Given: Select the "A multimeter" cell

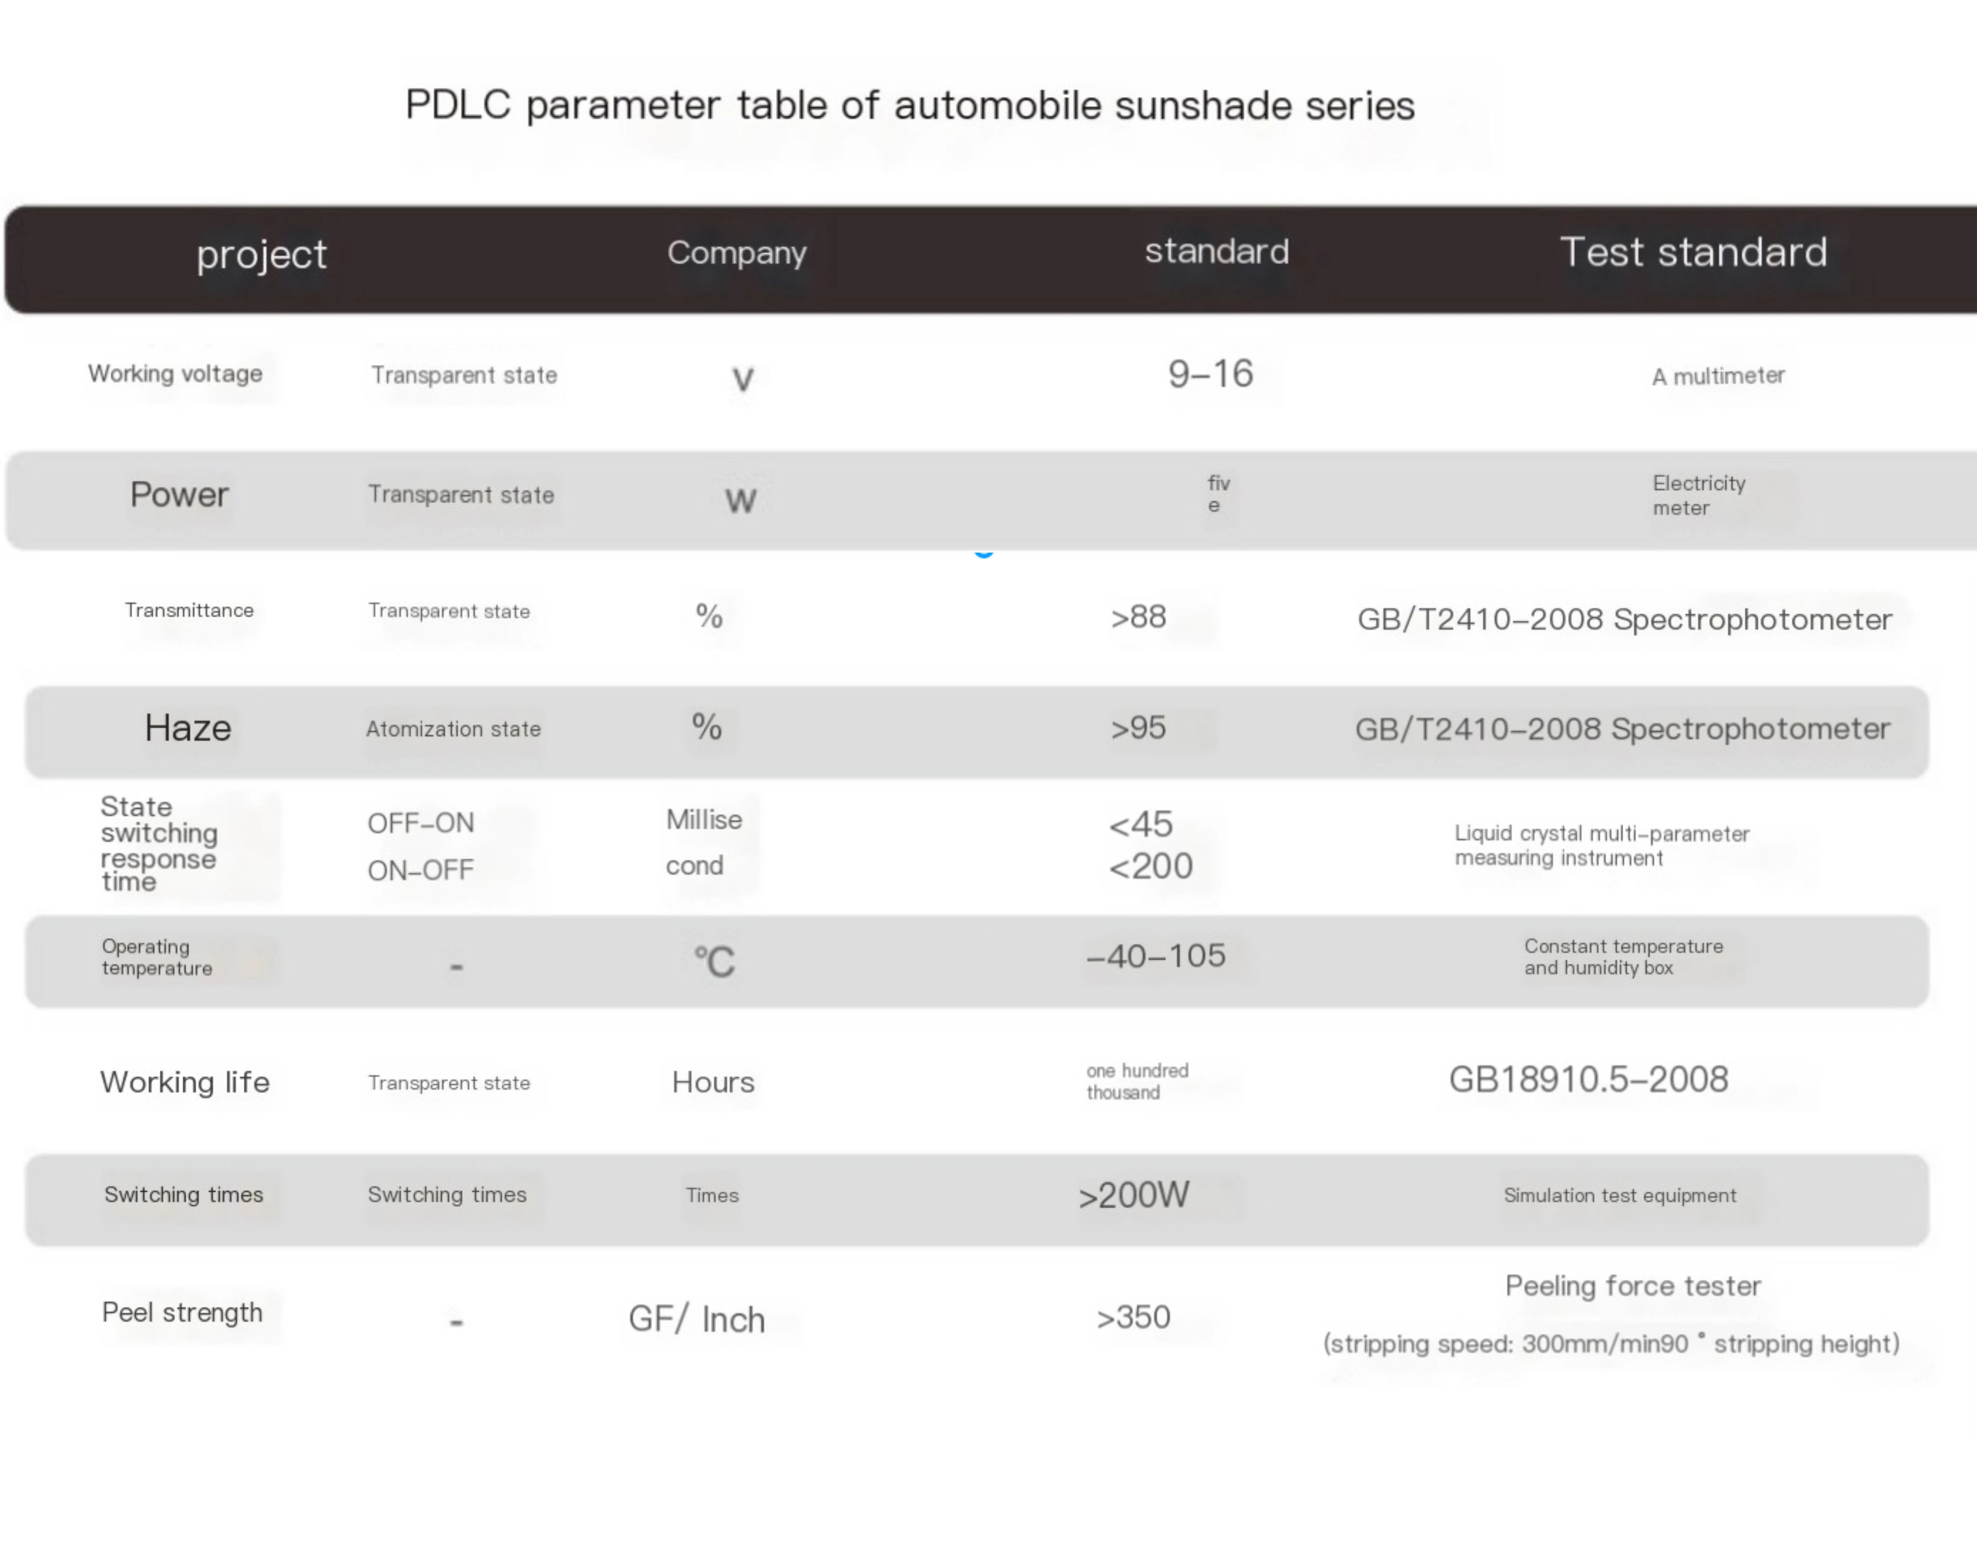Looking at the screenshot, I should 1717,375.
